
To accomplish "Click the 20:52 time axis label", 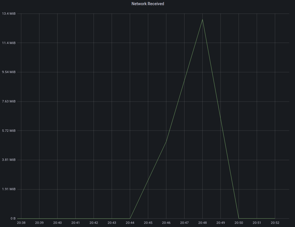I will [x=275, y=223].
